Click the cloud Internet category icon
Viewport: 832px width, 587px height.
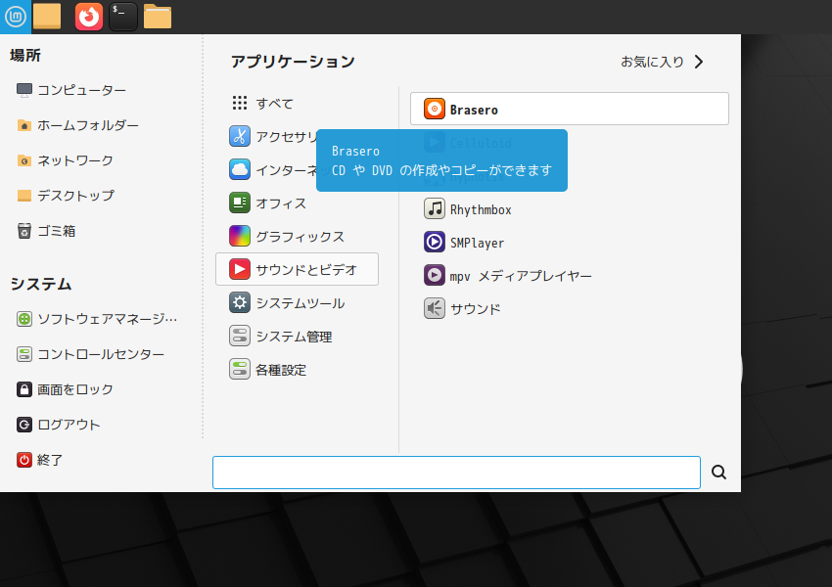point(239,169)
